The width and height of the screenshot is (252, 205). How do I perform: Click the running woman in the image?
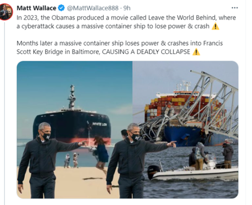pyautogui.click(x=100, y=153)
